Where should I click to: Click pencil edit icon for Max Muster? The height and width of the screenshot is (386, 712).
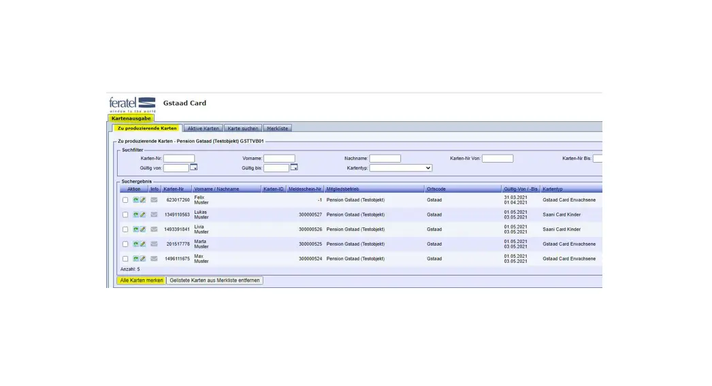pyautogui.click(x=142, y=259)
